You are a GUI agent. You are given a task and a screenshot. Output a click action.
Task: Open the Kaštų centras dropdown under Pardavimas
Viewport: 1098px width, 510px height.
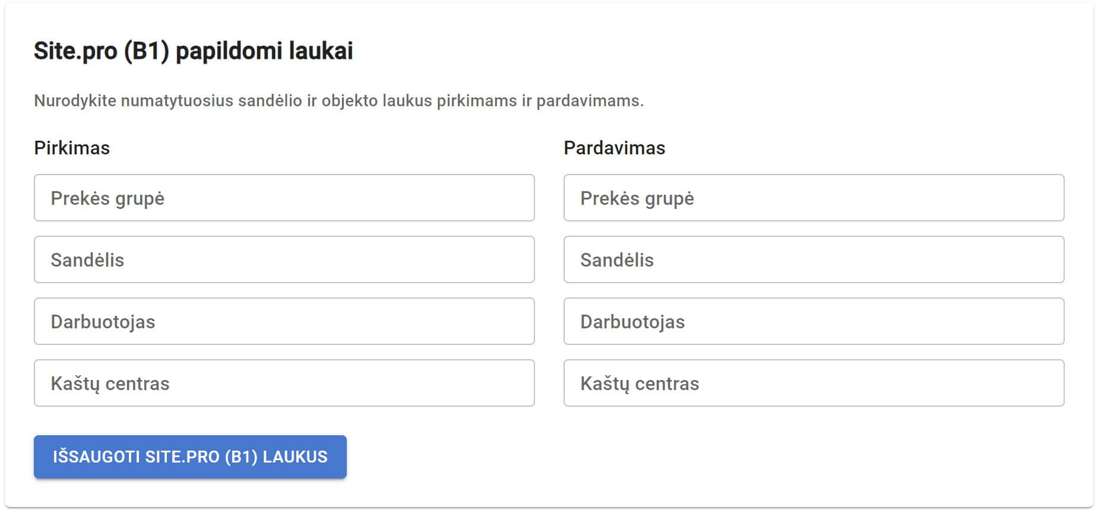click(x=814, y=383)
